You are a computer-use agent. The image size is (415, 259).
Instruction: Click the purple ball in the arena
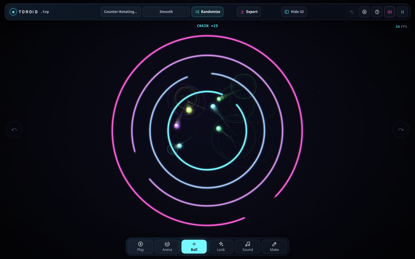177,125
